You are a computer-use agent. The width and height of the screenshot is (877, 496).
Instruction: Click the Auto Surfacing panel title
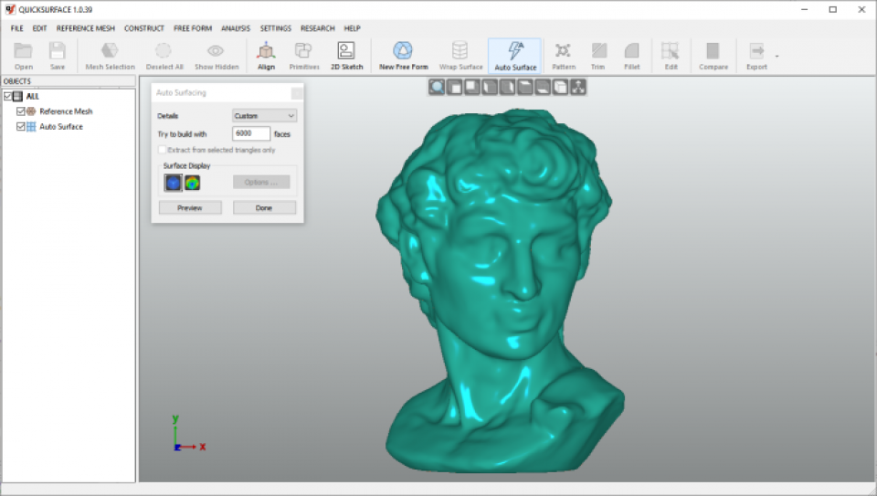(x=181, y=93)
